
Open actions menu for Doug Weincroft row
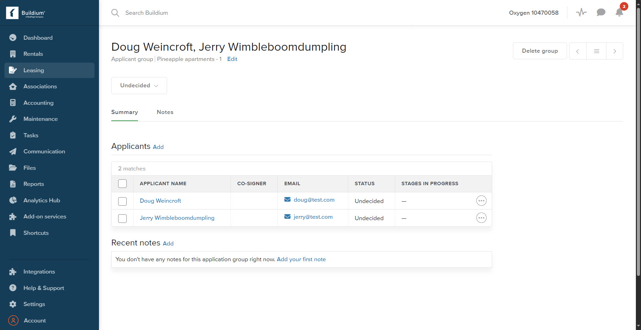click(481, 201)
